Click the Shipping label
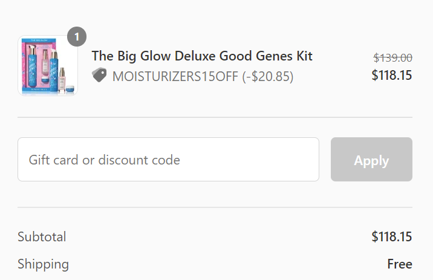Screen dimensions: 433x280 pyautogui.click(x=43, y=264)
